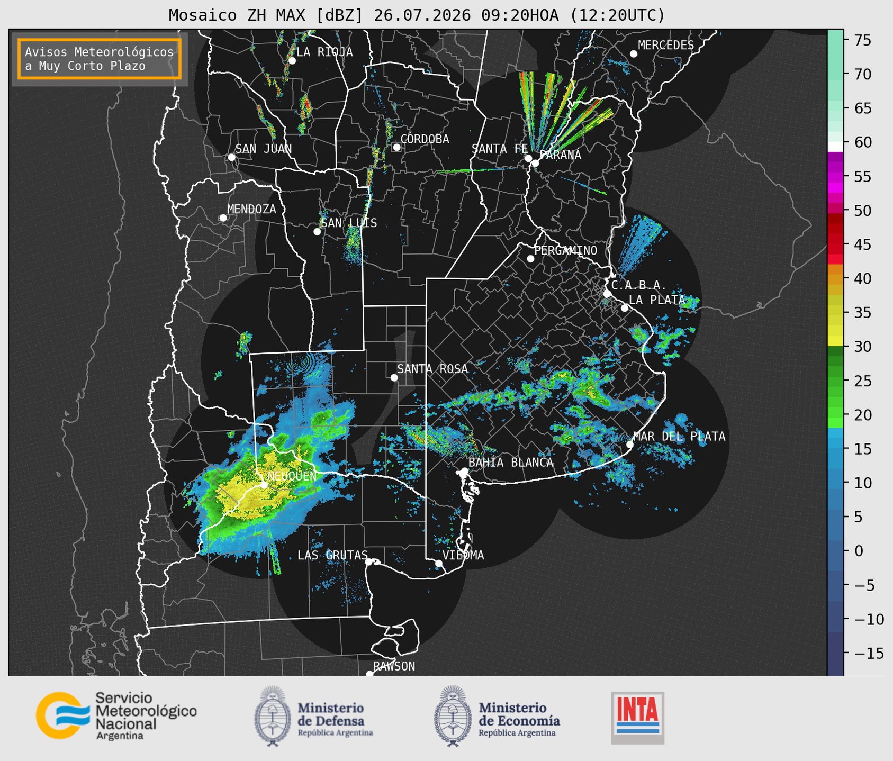The image size is (893, 761).
Task: Click the Mendoza city dot
Action: point(223,218)
